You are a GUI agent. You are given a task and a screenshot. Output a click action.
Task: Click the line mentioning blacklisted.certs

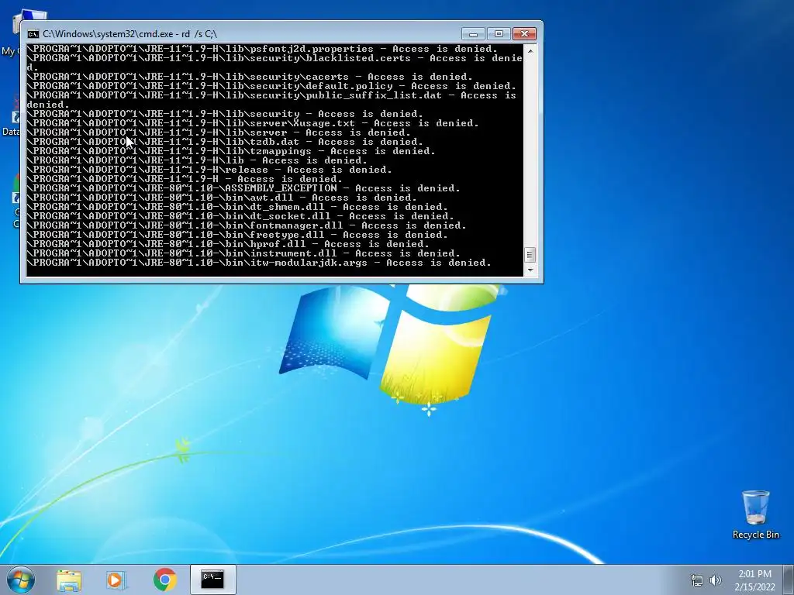(x=274, y=63)
